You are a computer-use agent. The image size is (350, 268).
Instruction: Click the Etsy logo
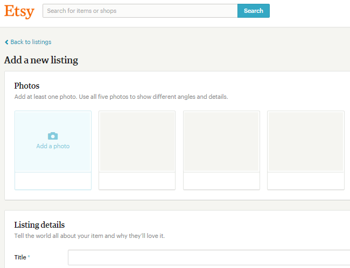point(19,11)
